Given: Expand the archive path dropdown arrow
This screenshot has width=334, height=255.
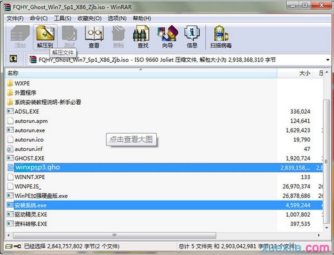Looking at the screenshot, I should pos(327,60).
